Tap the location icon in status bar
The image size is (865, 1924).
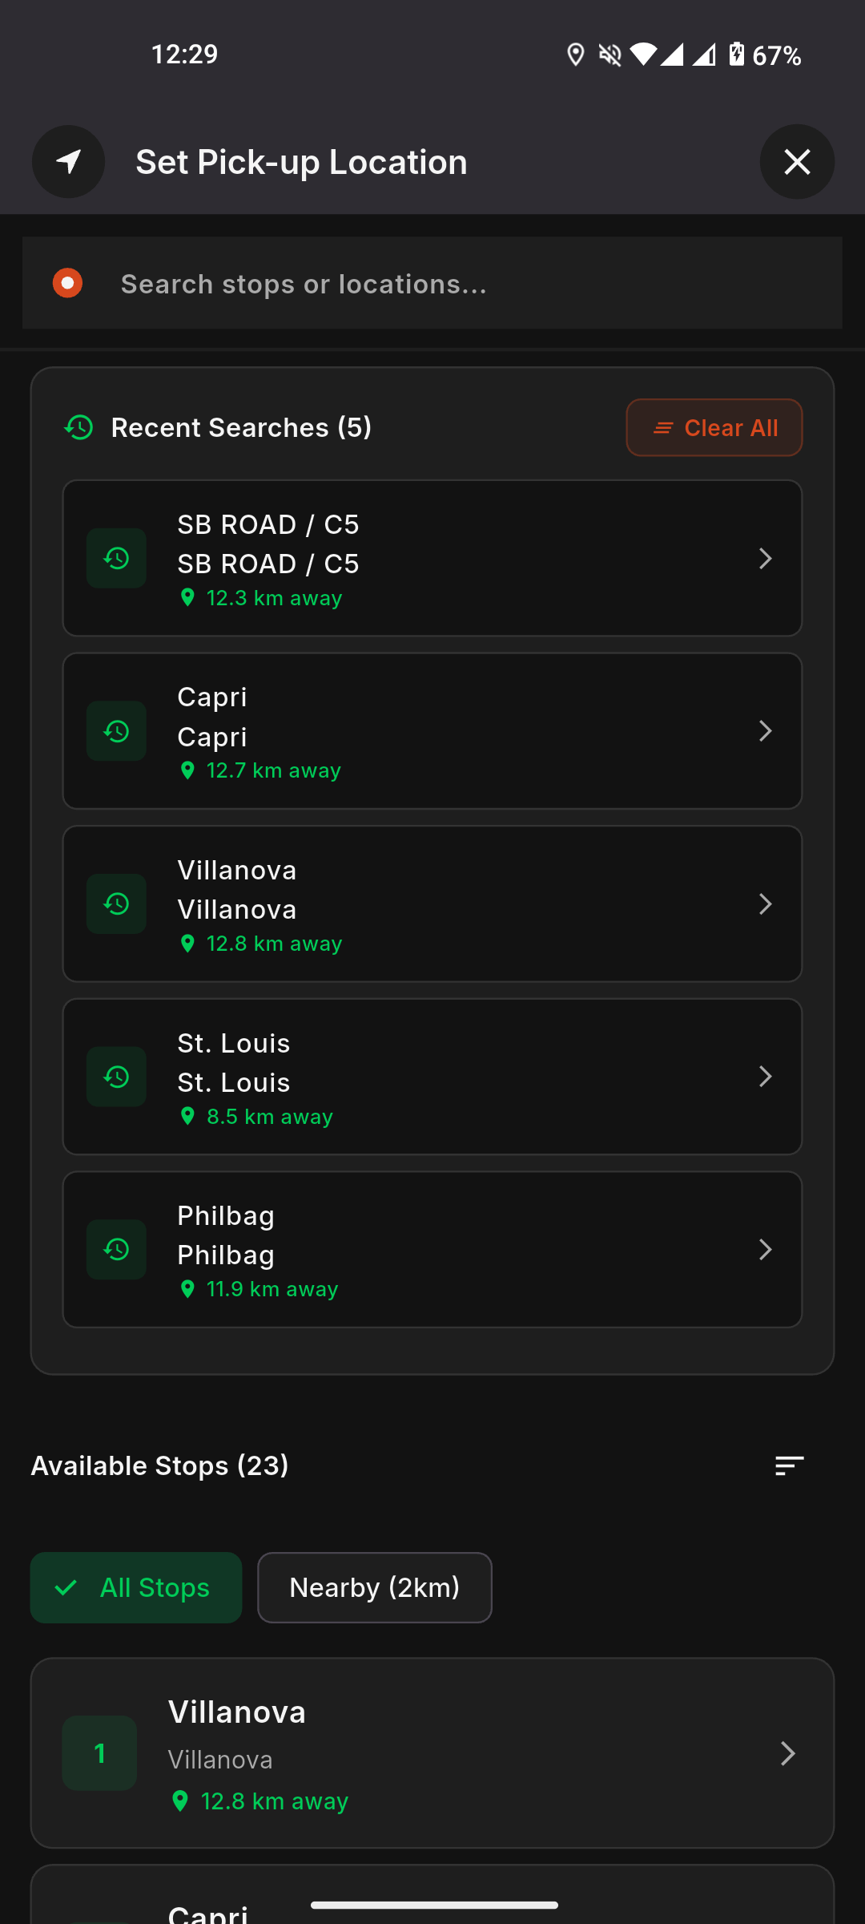click(x=575, y=55)
